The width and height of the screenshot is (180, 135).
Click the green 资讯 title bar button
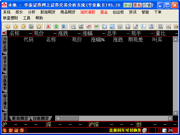pyautogui.click(x=128, y=5)
